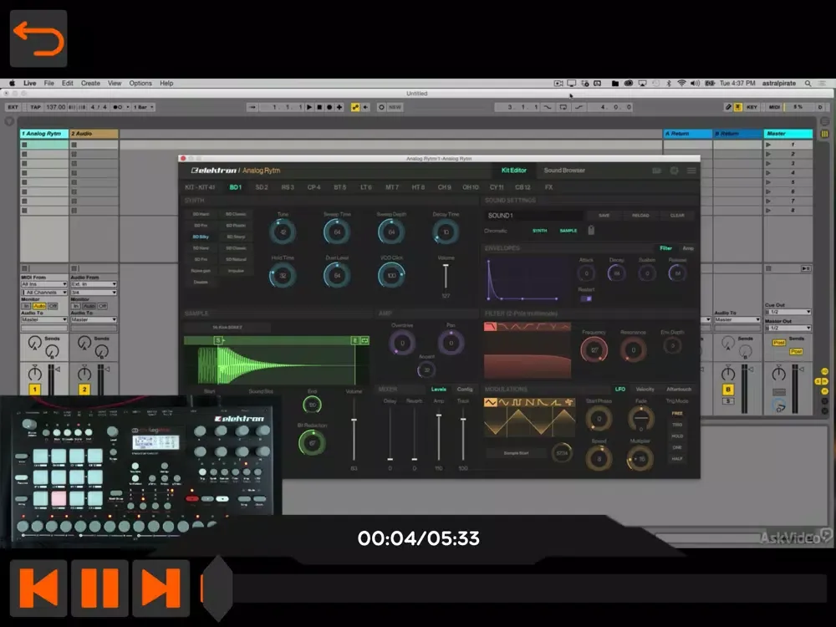Select the SD 2 track tab
Viewport: 836px width, 627px height.
point(261,187)
